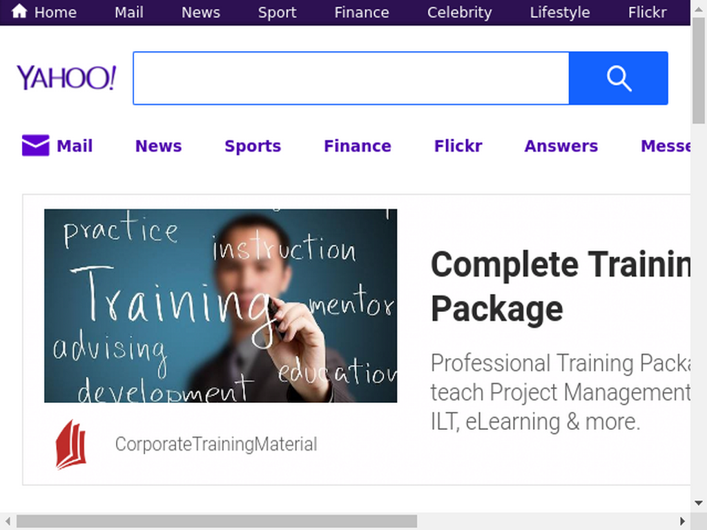Click the vertical scrollbar's up arrow
This screenshot has width=707, height=530.
tap(699, 9)
